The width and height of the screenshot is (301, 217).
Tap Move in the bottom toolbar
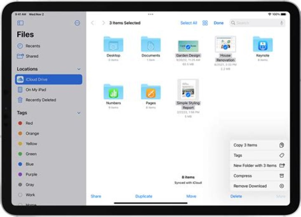tap(191, 196)
